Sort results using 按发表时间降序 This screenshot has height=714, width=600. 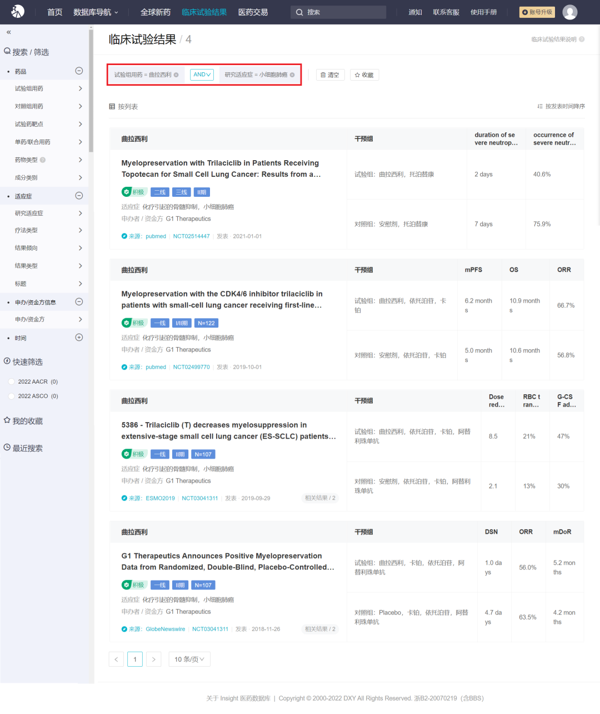tap(561, 106)
